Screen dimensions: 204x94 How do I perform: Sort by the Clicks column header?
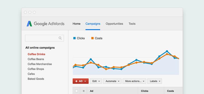coord(144,91)
